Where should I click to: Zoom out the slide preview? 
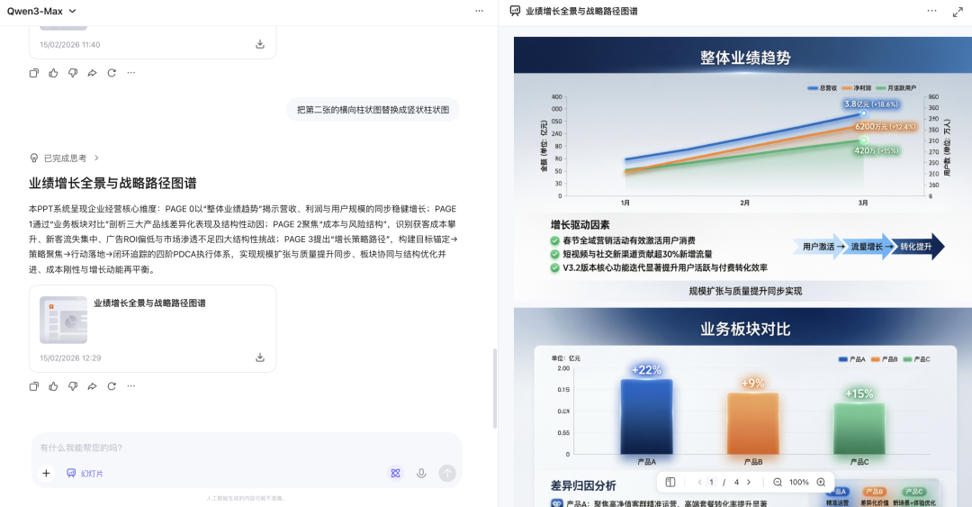pyautogui.click(x=778, y=483)
